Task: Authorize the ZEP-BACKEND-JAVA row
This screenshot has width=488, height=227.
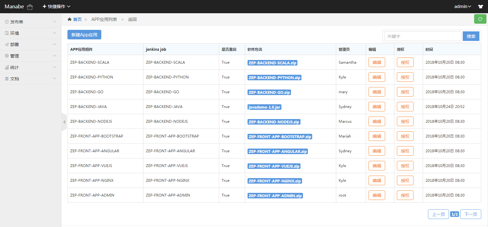Action: tap(405, 107)
